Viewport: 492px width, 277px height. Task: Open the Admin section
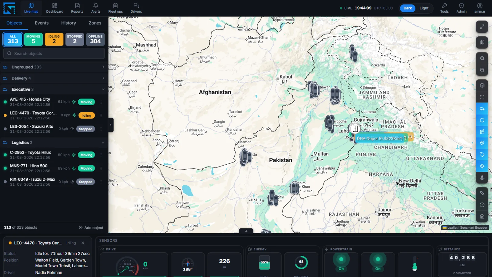pos(461,8)
